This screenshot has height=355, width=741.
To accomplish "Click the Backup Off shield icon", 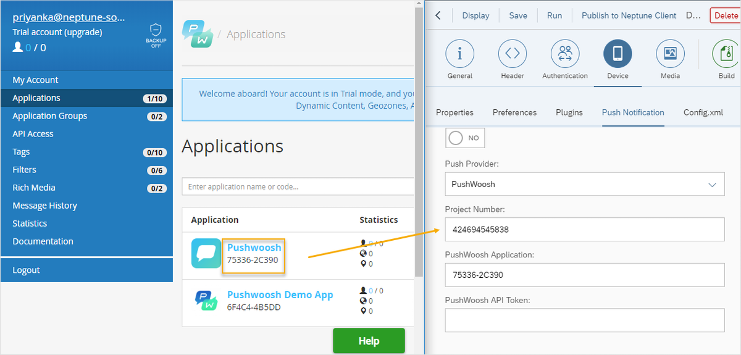I will pyautogui.click(x=156, y=35).
